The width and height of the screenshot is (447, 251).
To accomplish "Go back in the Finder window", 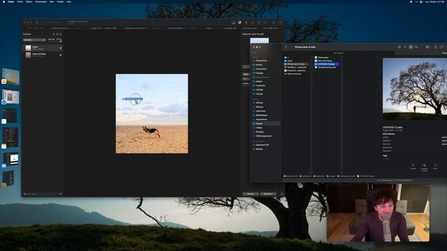I will pos(286,47).
